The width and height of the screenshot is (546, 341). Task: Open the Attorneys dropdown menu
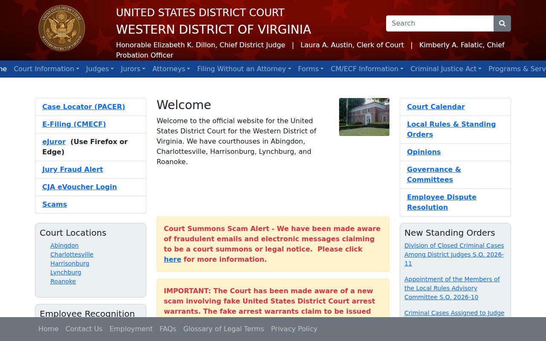point(171,69)
